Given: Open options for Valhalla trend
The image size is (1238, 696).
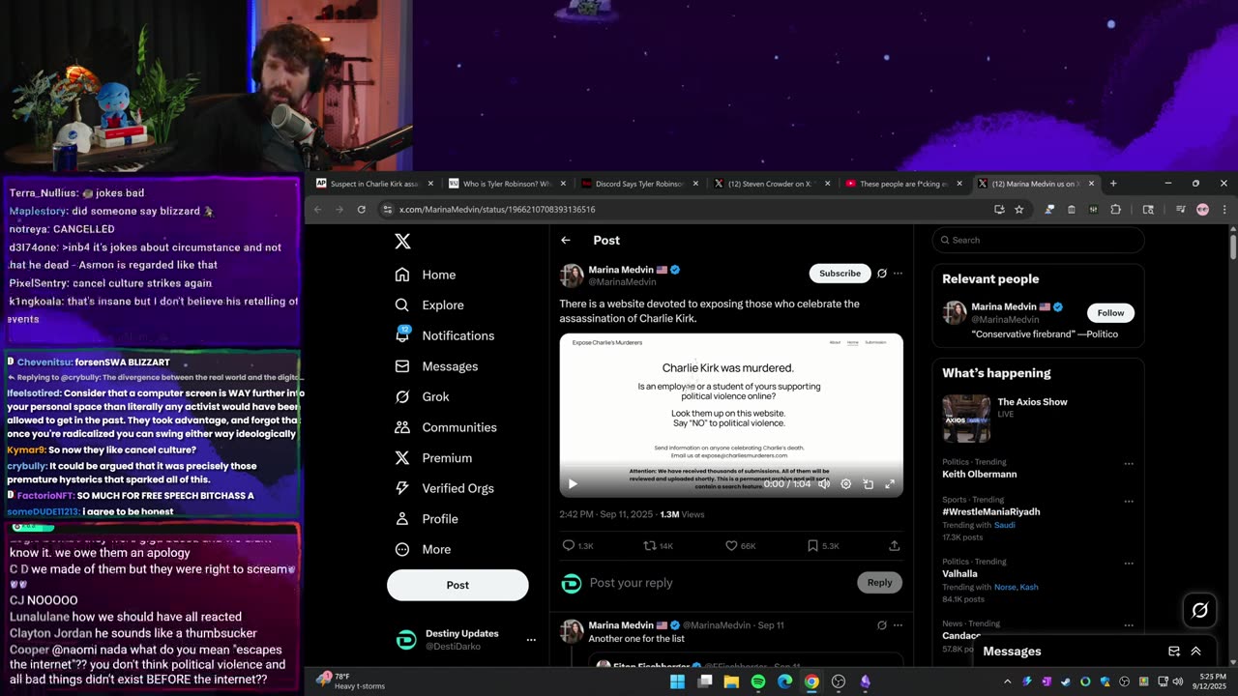Looking at the screenshot, I should [1129, 563].
